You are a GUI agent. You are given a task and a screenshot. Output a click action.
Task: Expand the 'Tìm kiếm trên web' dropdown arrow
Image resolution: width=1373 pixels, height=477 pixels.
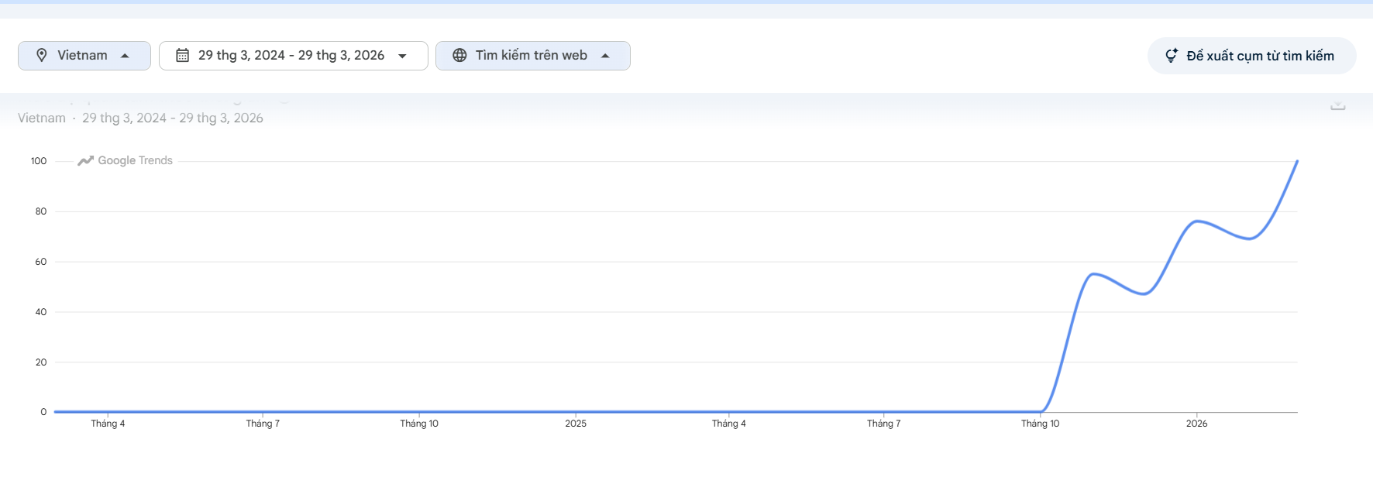(x=605, y=56)
